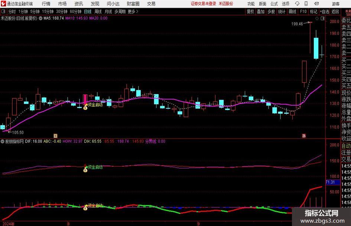Click the money bag marker in the middle indicator pane

click(85, 170)
